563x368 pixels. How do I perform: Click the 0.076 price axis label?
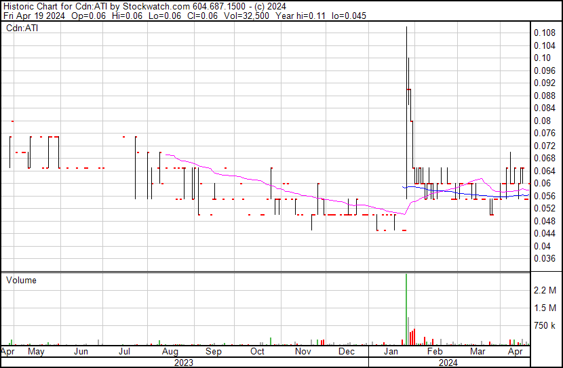(x=544, y=134)
